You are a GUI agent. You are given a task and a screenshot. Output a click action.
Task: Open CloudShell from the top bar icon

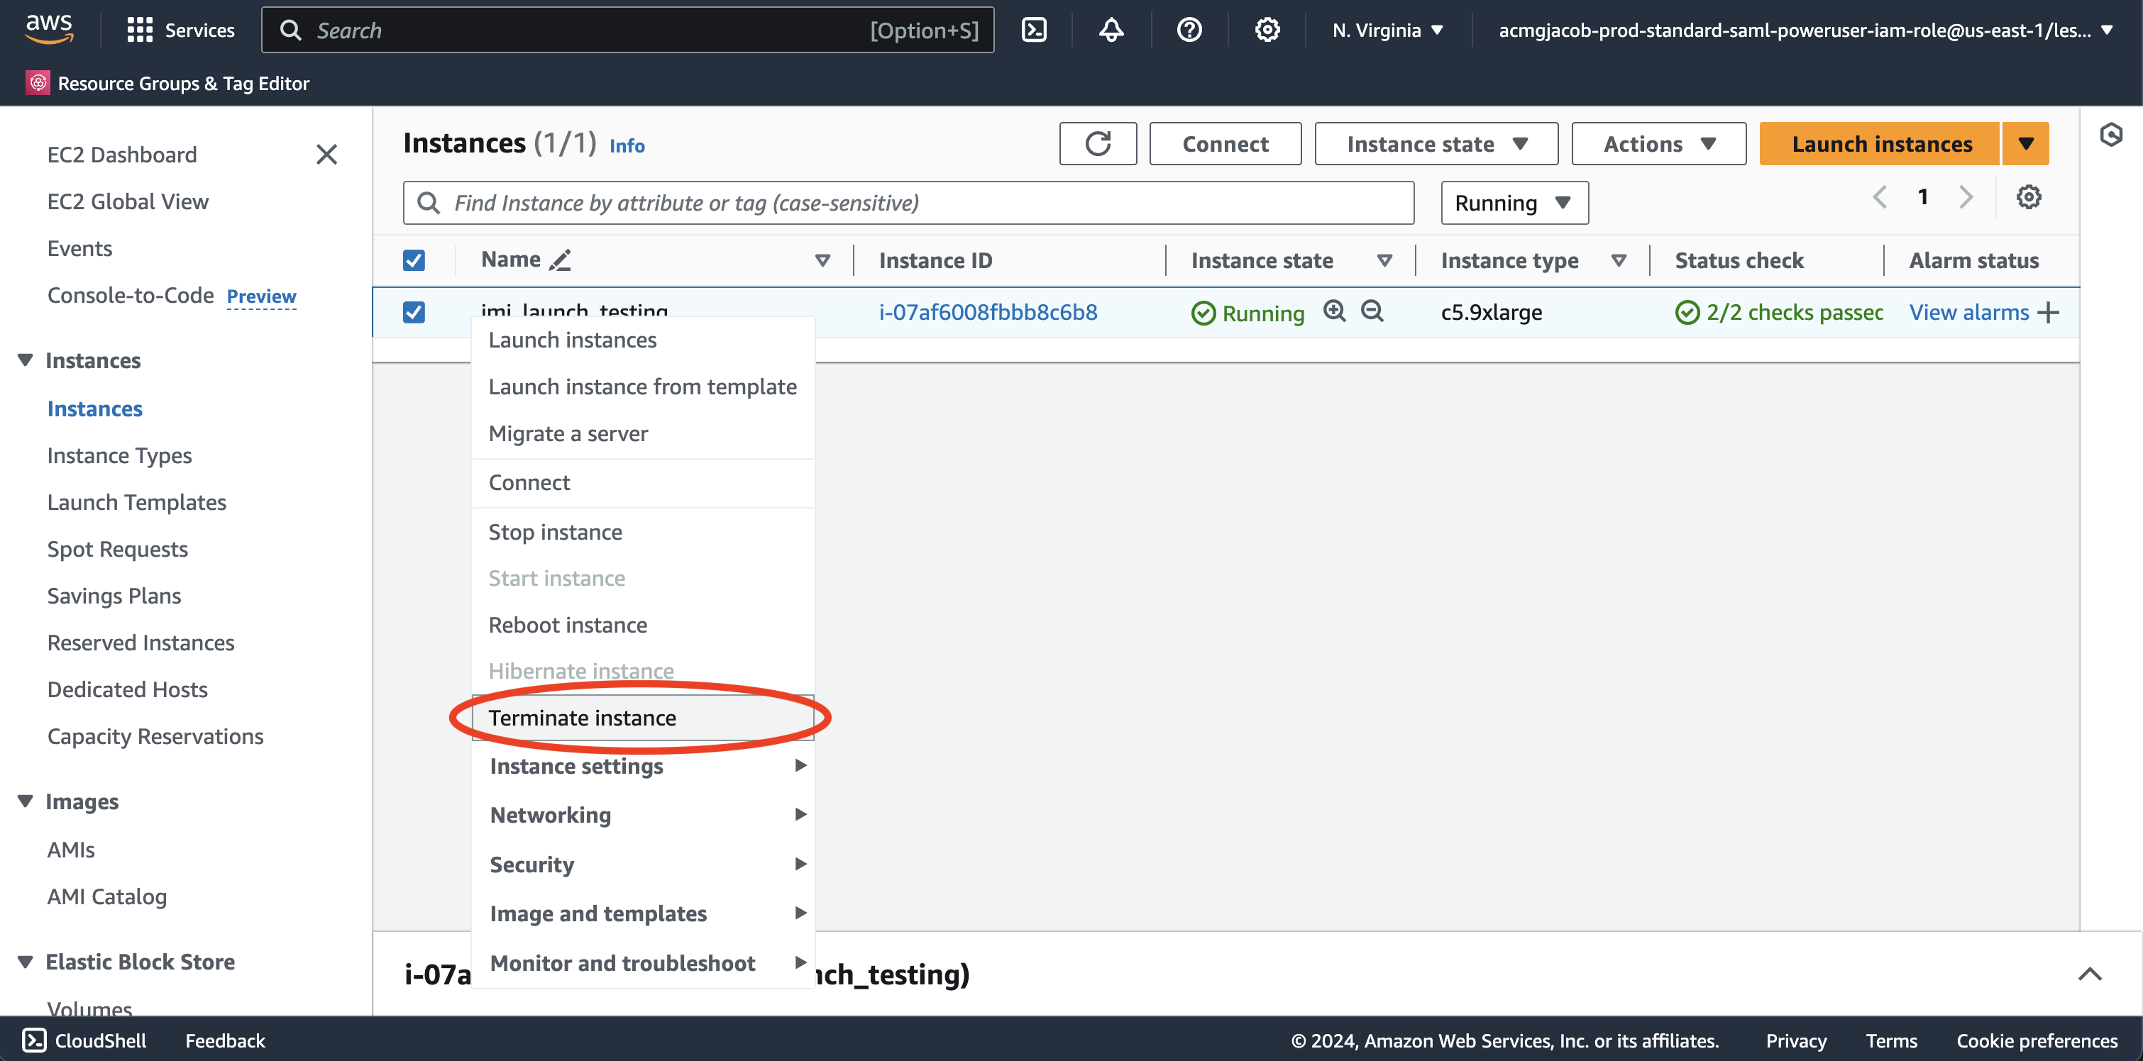coord(1034,30)
